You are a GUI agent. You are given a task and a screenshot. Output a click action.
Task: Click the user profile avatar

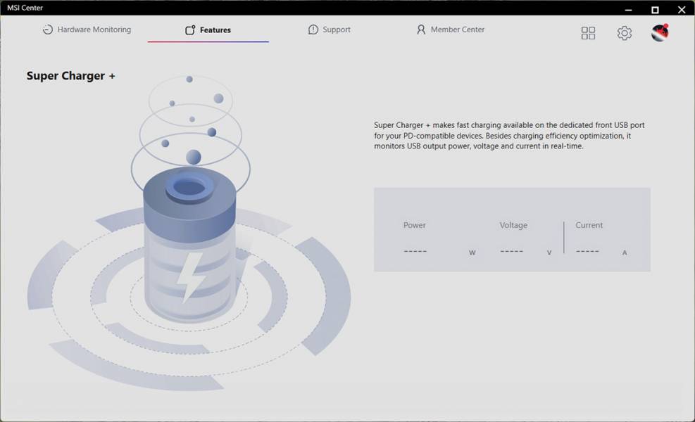660,33
